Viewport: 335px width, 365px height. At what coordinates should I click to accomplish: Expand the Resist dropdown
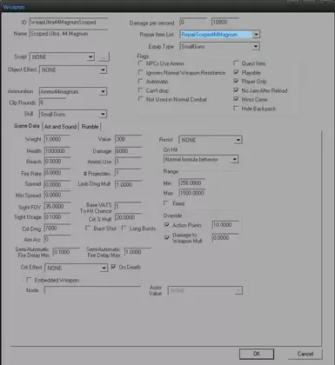[238, 140]
